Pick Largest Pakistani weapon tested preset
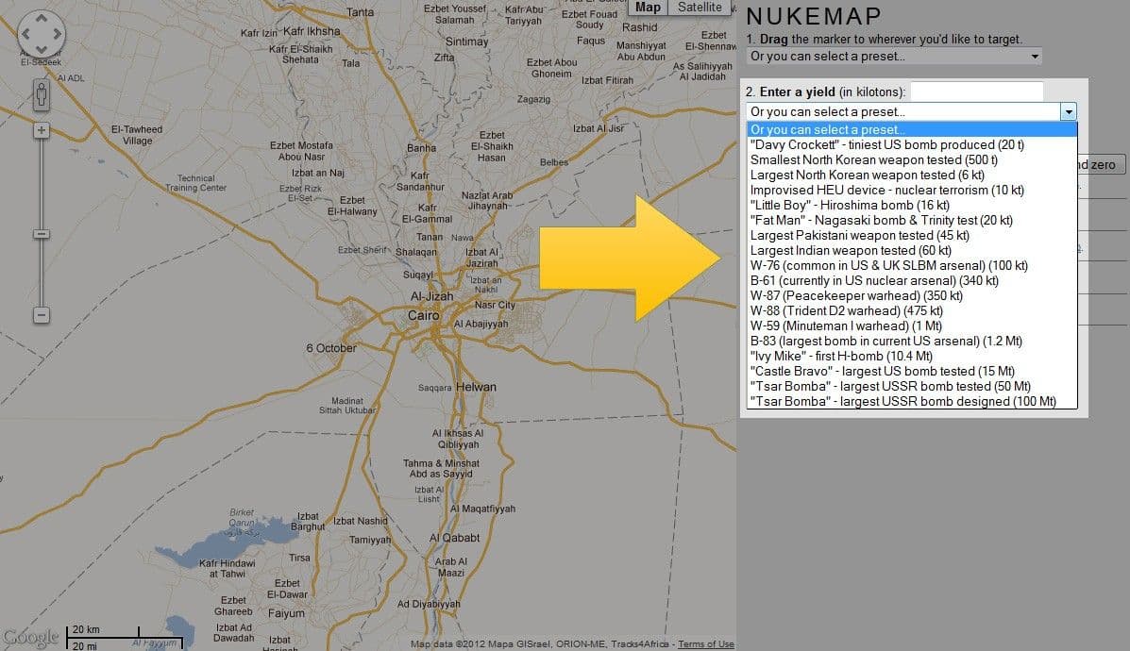 click(912, 236)
